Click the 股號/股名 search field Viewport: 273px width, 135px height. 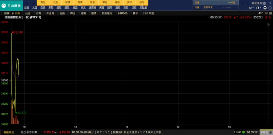[x=257, y=3]
